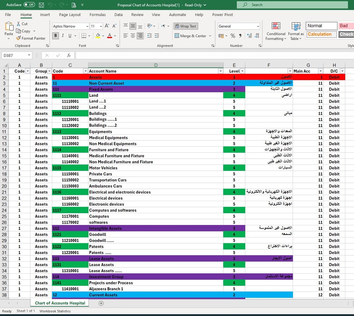Switch to the Page Layout tab
Image resolution: width=354 pixels, height=316 pixels.
coord(70,15)
